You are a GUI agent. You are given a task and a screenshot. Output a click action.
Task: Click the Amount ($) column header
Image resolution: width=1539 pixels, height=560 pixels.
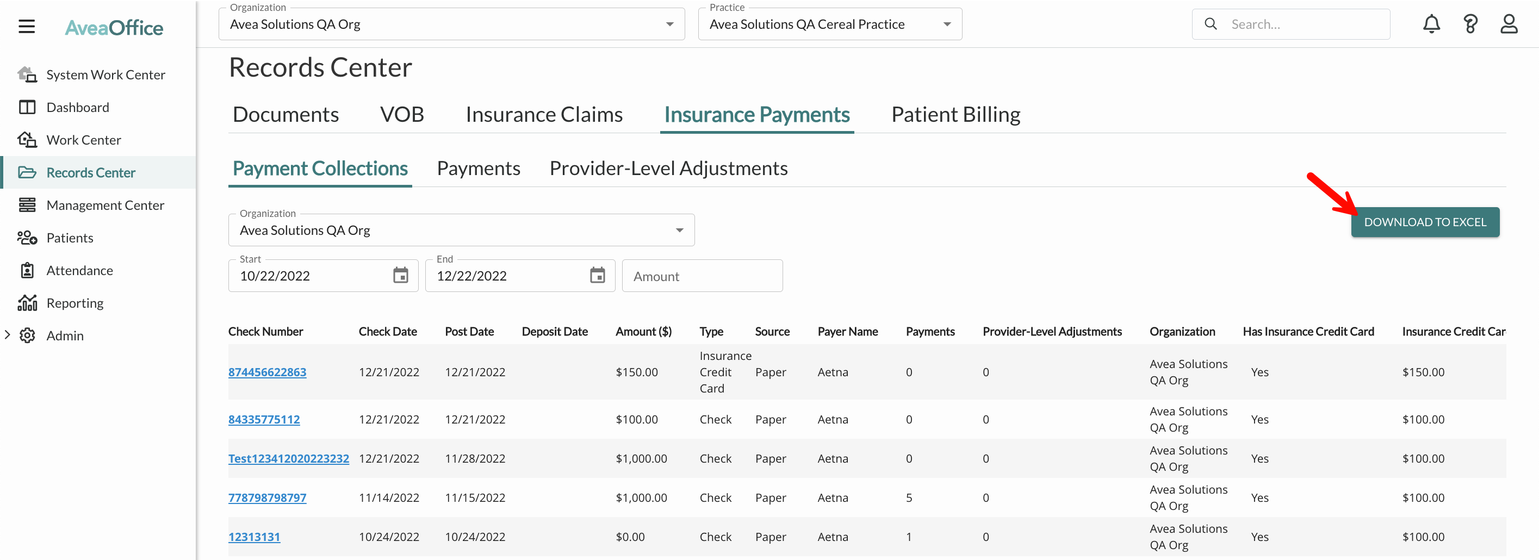643,331
